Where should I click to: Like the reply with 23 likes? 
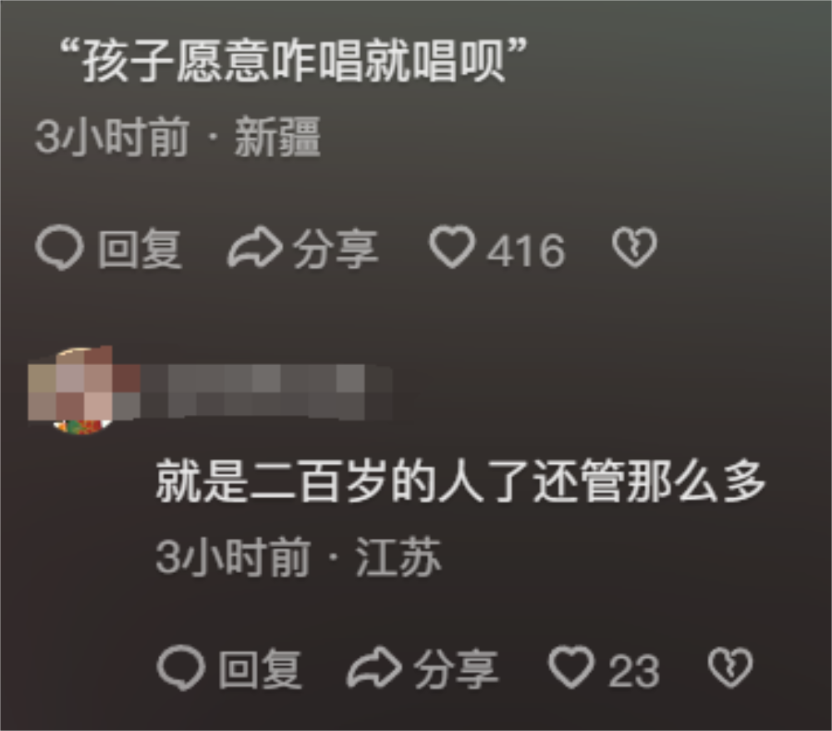click(572, 667)
